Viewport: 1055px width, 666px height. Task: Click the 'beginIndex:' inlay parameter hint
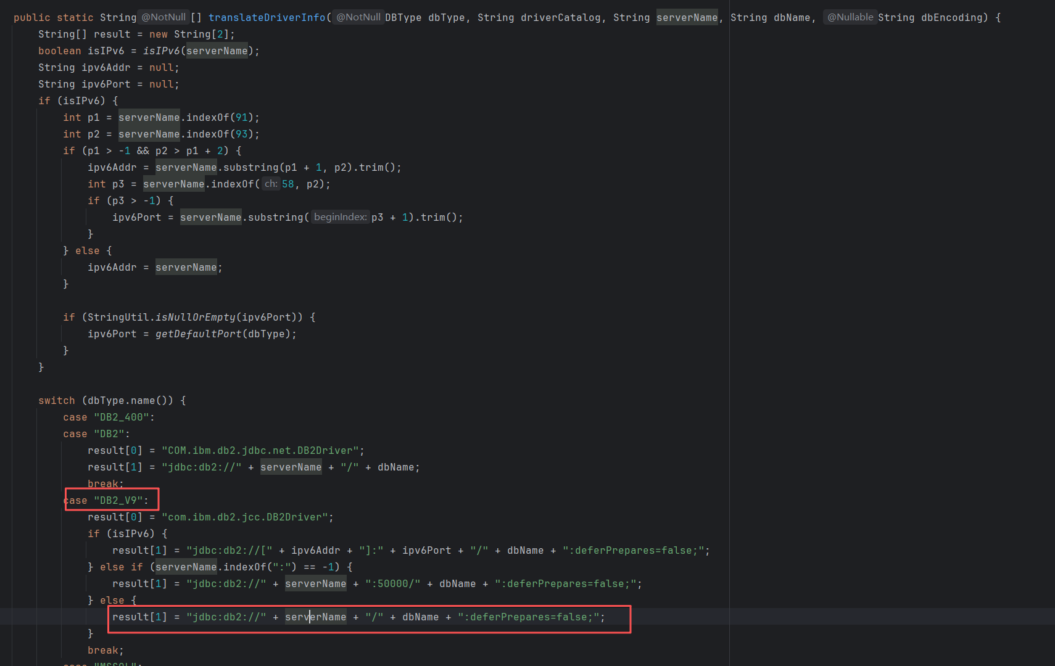point(340,217)
